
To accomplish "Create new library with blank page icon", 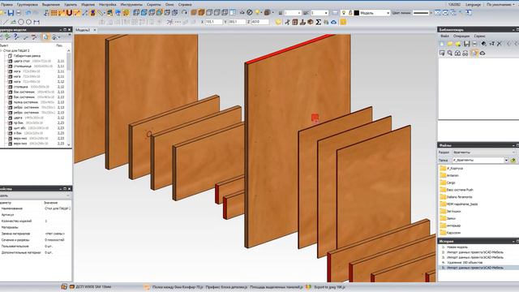I will (442, 44).
